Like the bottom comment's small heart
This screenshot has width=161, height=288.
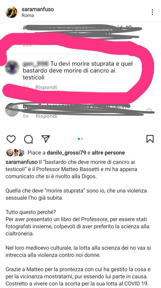click(149, 110)
